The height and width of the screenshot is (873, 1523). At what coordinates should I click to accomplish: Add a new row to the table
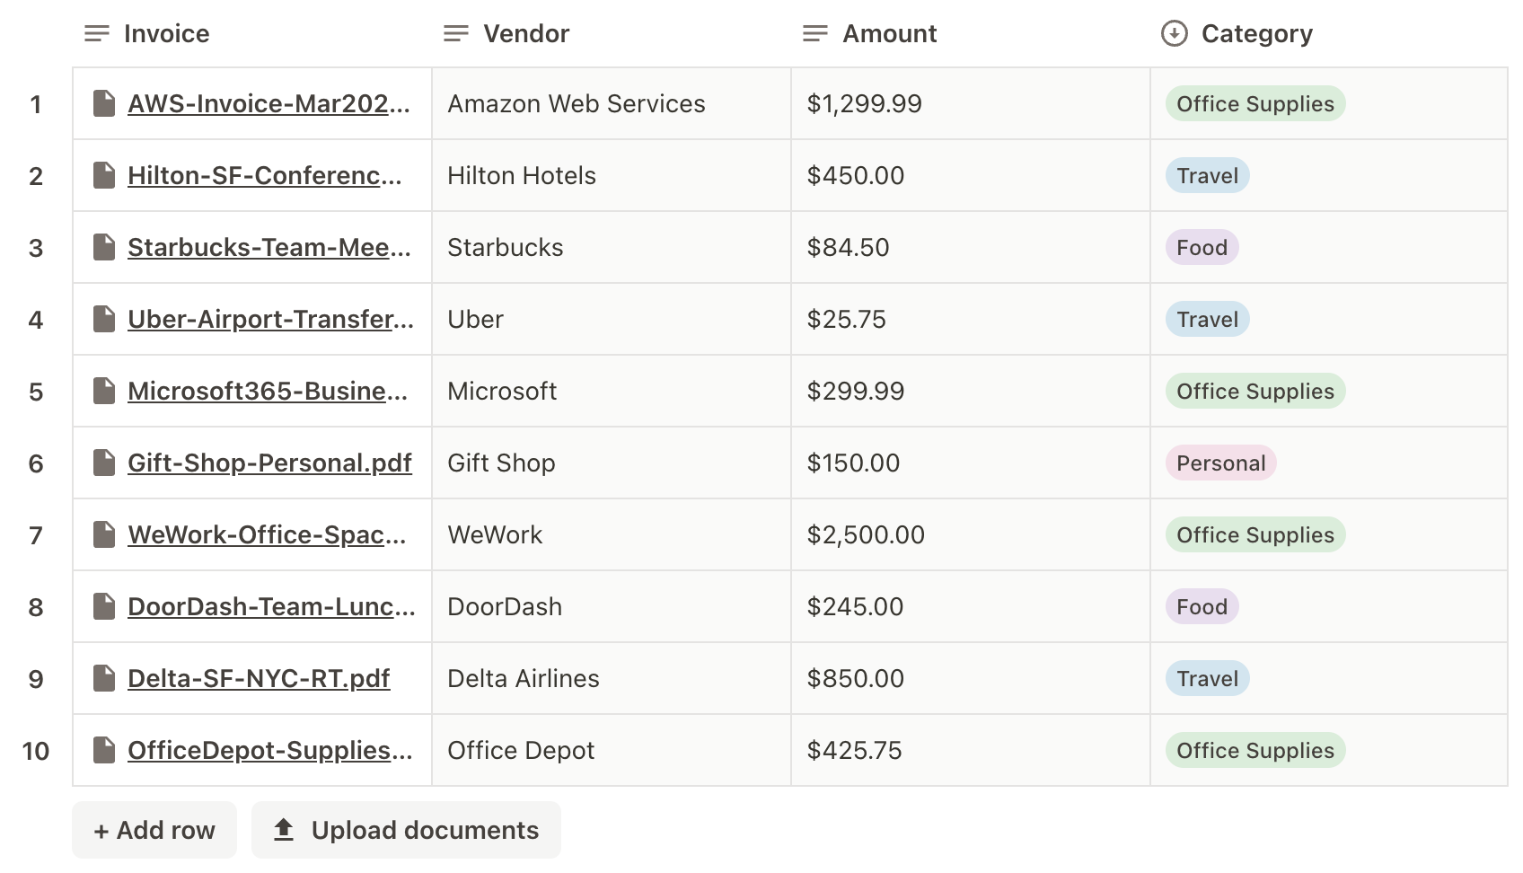[x=154, y=830]
